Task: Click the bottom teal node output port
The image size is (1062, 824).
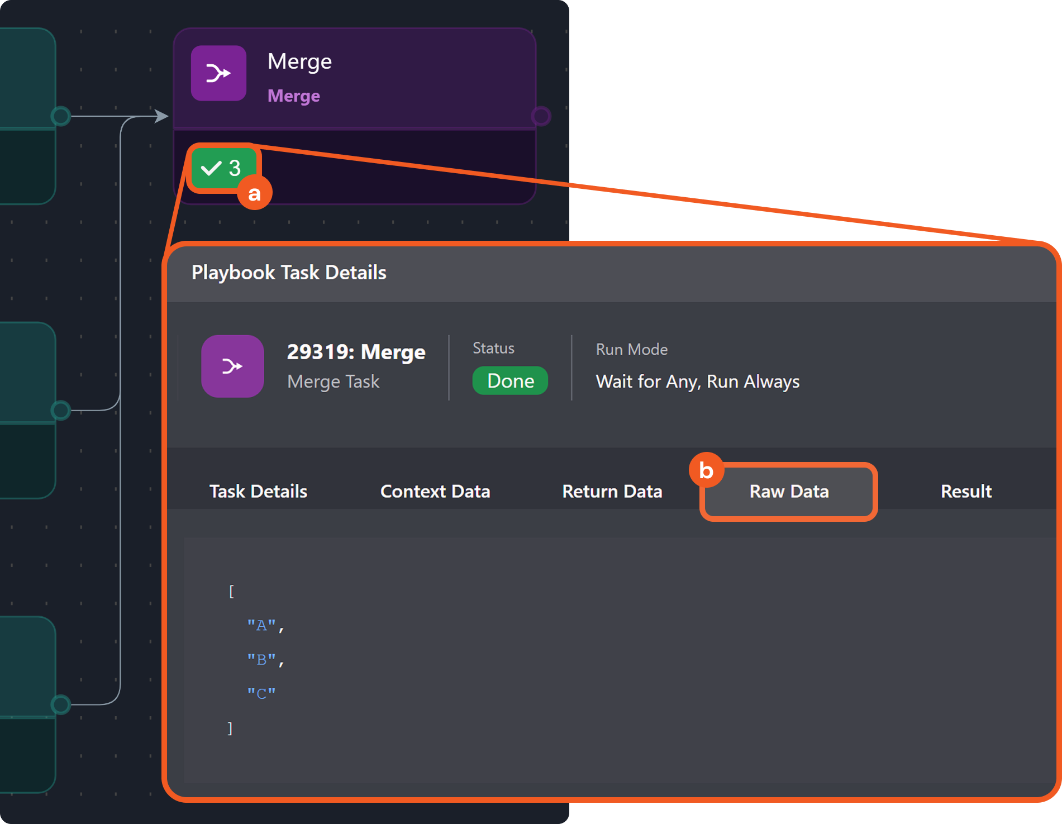Action: click(x=60, y=704)
